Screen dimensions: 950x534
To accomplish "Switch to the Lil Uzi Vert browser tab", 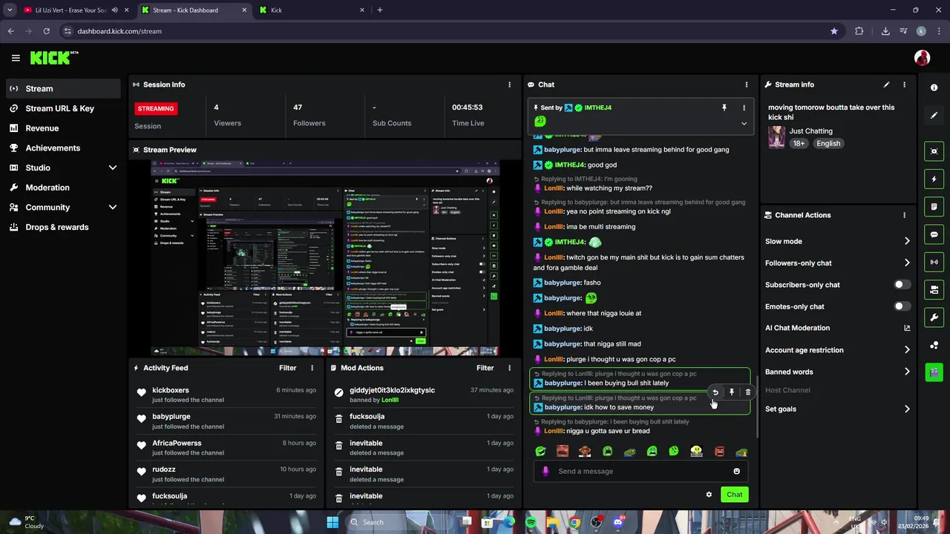I will coord(70,10).
